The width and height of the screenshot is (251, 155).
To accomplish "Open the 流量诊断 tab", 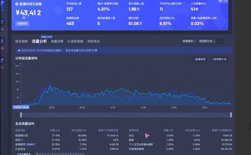I will click(x=57, y=41).
